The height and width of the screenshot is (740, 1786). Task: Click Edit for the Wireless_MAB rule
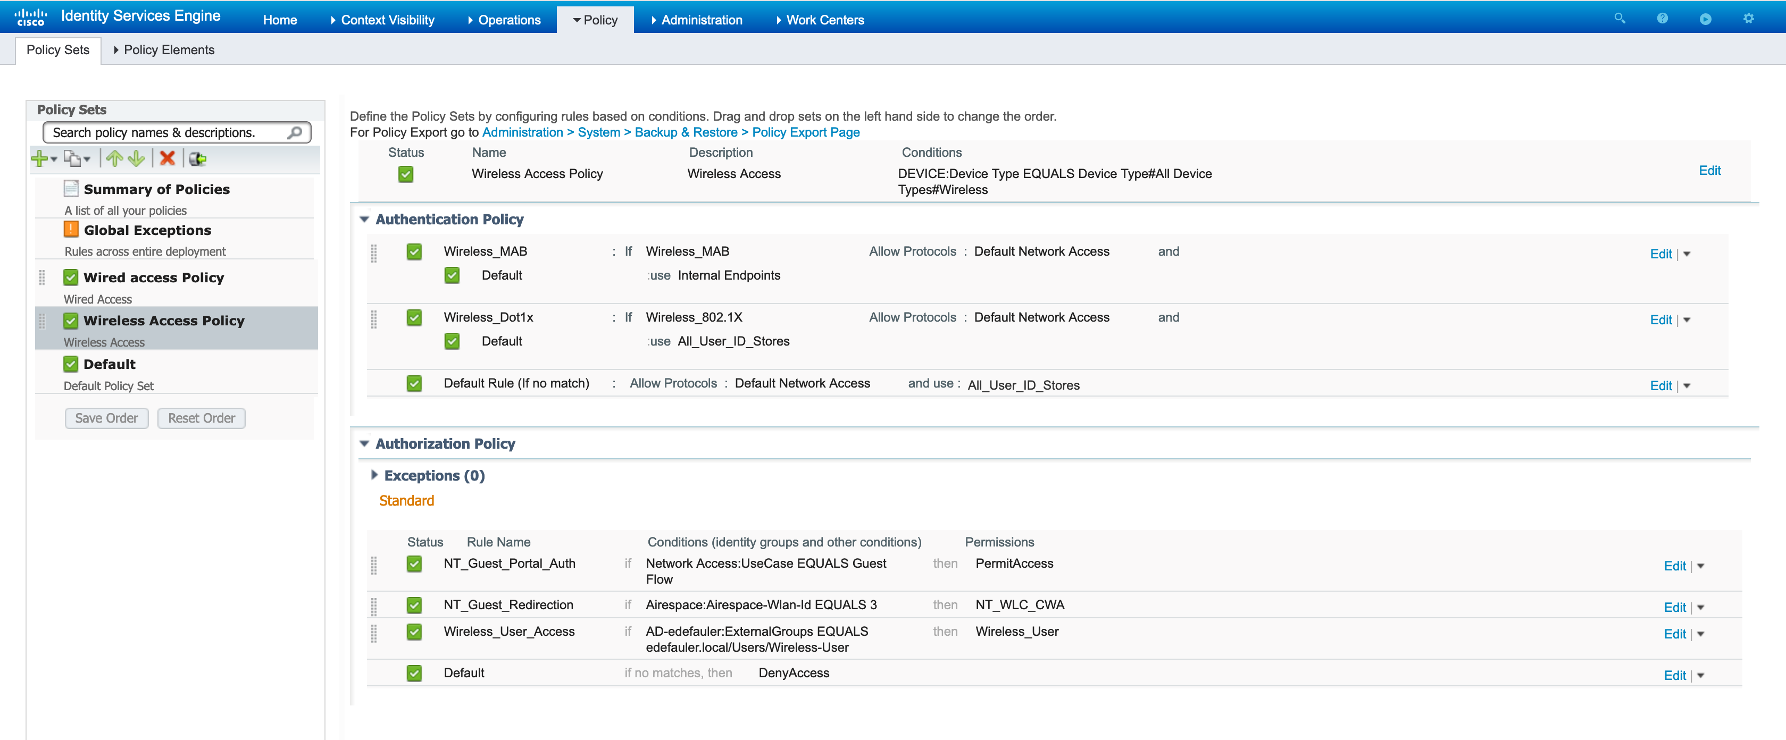[1660, 254]
